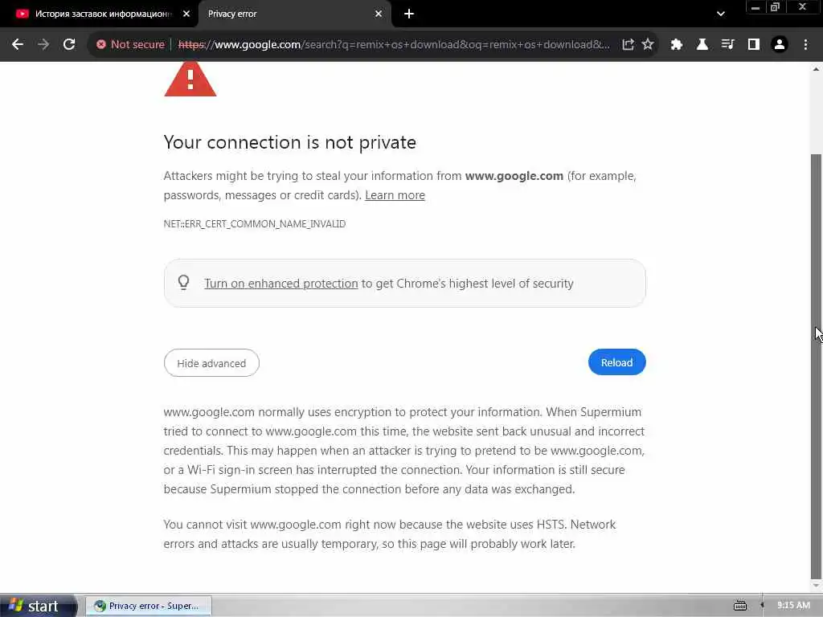This screenshot has height=617, width=823.
Task: Open the Chrome Labs flask icon
Action: (x=702, y=45)
